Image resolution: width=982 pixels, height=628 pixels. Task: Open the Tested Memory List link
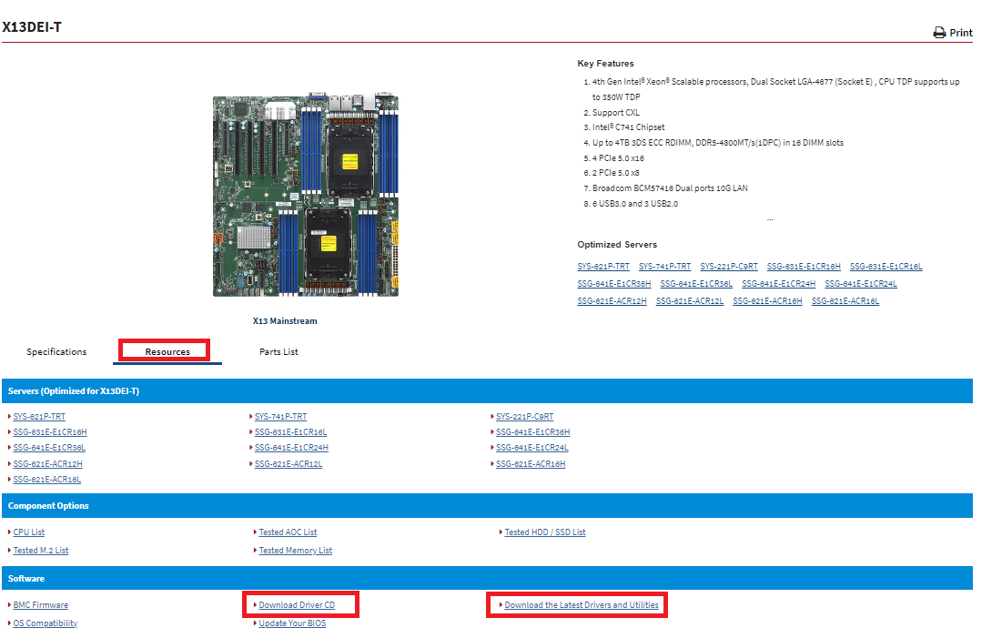[295, 551]
